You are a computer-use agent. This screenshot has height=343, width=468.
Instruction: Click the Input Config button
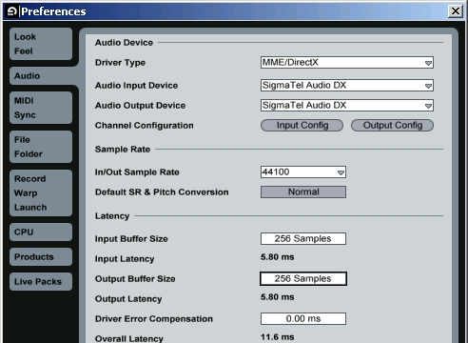[x=302, y=126]
